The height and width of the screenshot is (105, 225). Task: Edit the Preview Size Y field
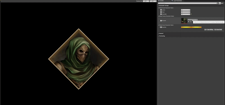[153, 1]
